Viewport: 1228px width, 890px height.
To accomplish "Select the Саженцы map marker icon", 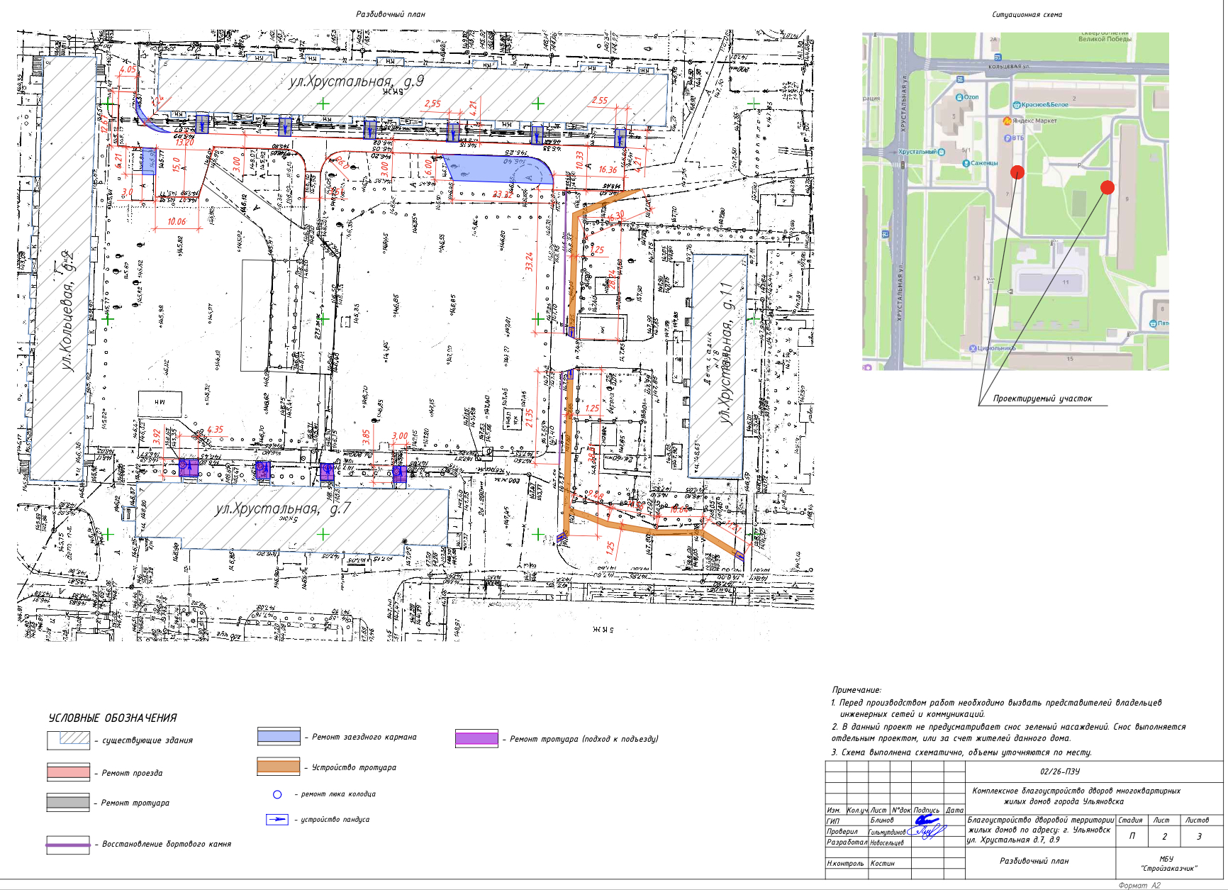I will click(966, 163).
